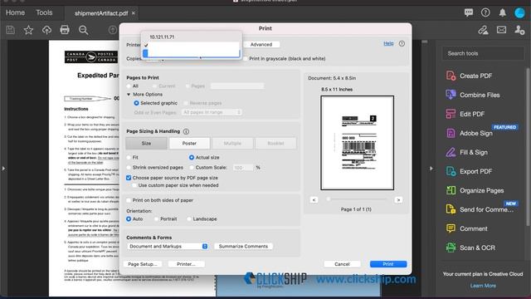Viewport: 531px width, 299px height.
Task: Collapse the More Options section
Action: 129,95
